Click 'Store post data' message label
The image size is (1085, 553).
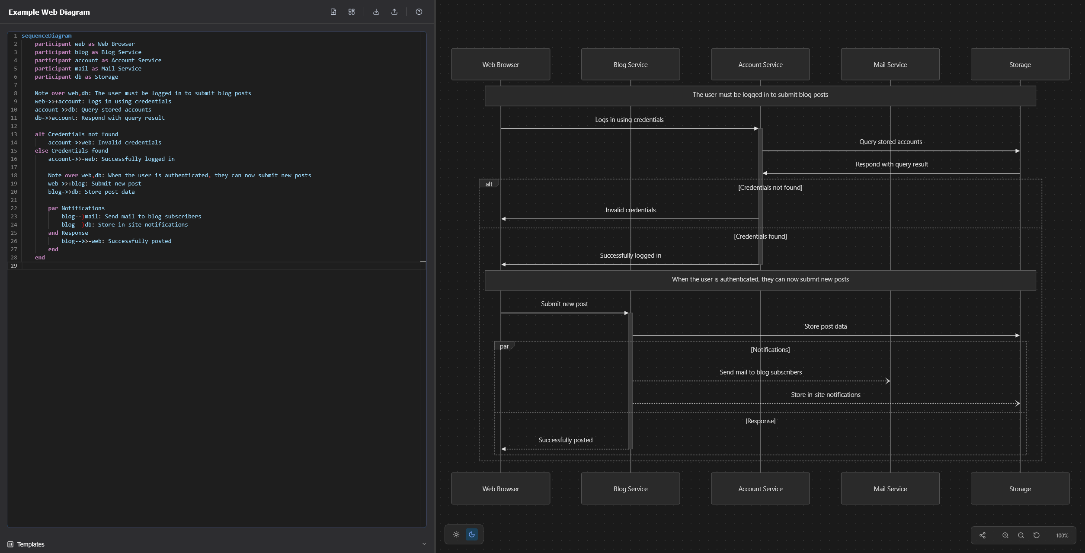[826, 326]
